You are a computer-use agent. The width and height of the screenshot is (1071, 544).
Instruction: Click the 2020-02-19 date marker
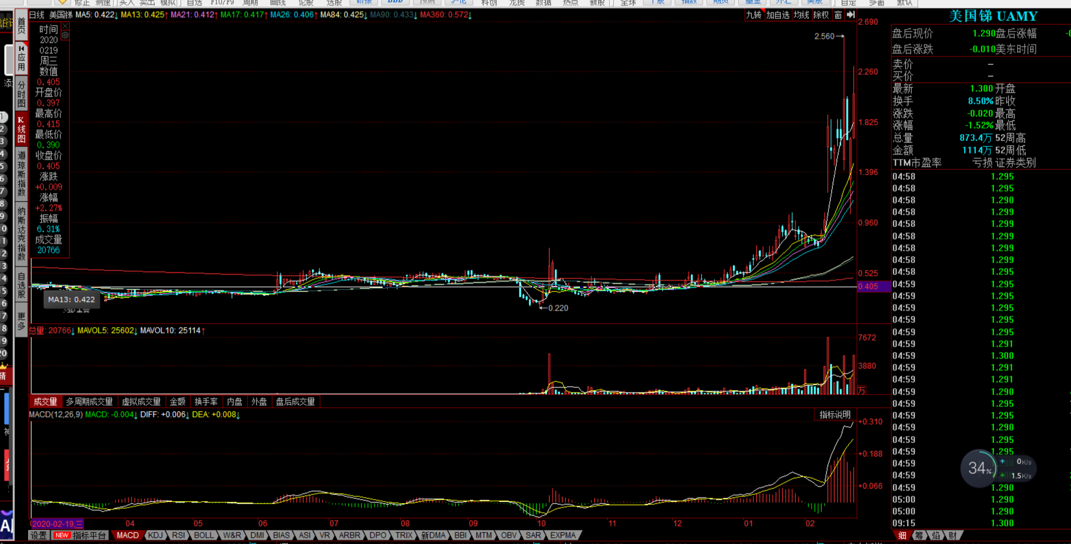(x=57, y=524)
